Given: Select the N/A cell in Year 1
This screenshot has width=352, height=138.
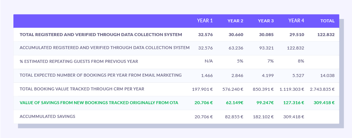Looking at the screenshot, I should pyautogui.click(x=209, y=61).
